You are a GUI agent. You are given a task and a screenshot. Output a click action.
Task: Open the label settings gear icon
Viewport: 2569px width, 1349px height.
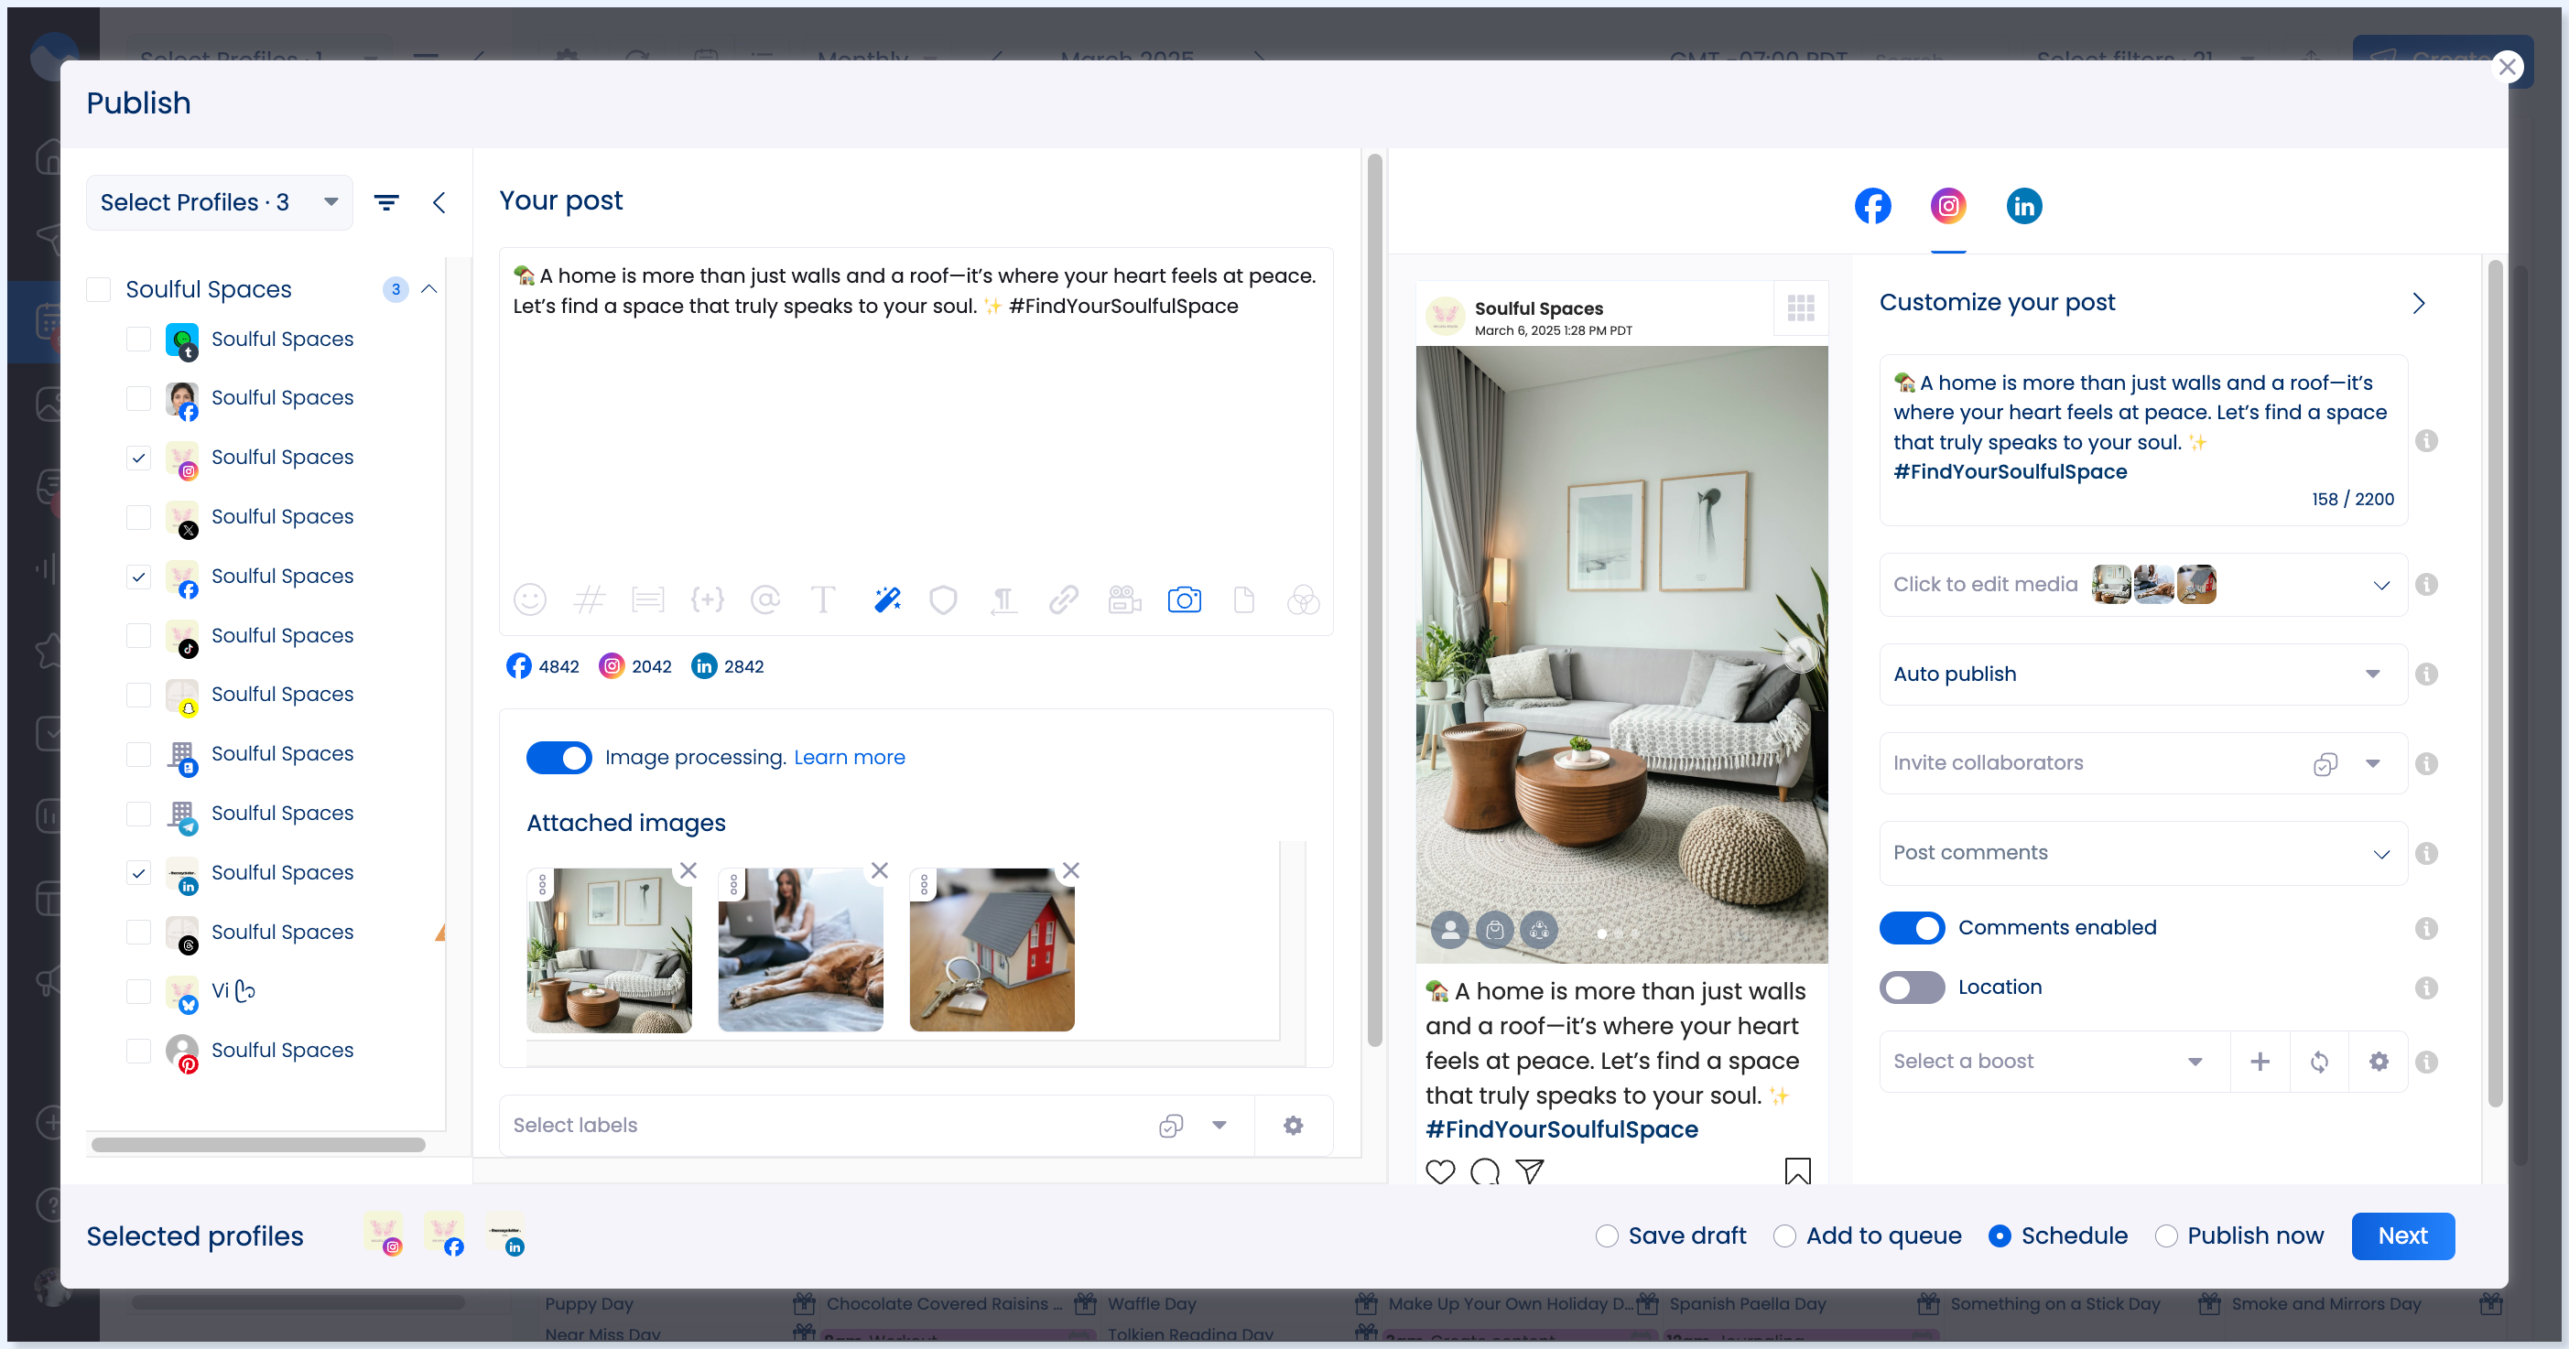tap(1293, 1125)
